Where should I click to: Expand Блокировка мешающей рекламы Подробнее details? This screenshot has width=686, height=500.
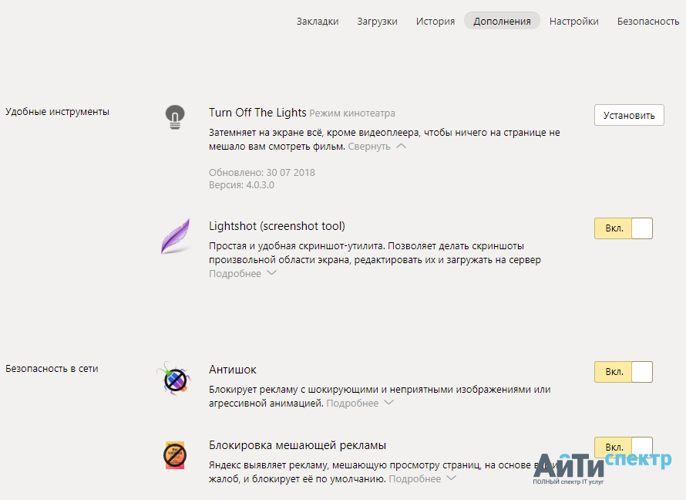(422, 479)
